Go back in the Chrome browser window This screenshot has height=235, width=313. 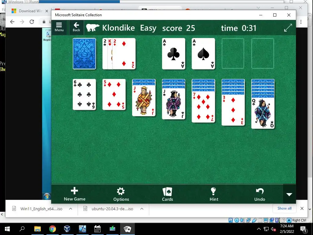tap(12, 22)
